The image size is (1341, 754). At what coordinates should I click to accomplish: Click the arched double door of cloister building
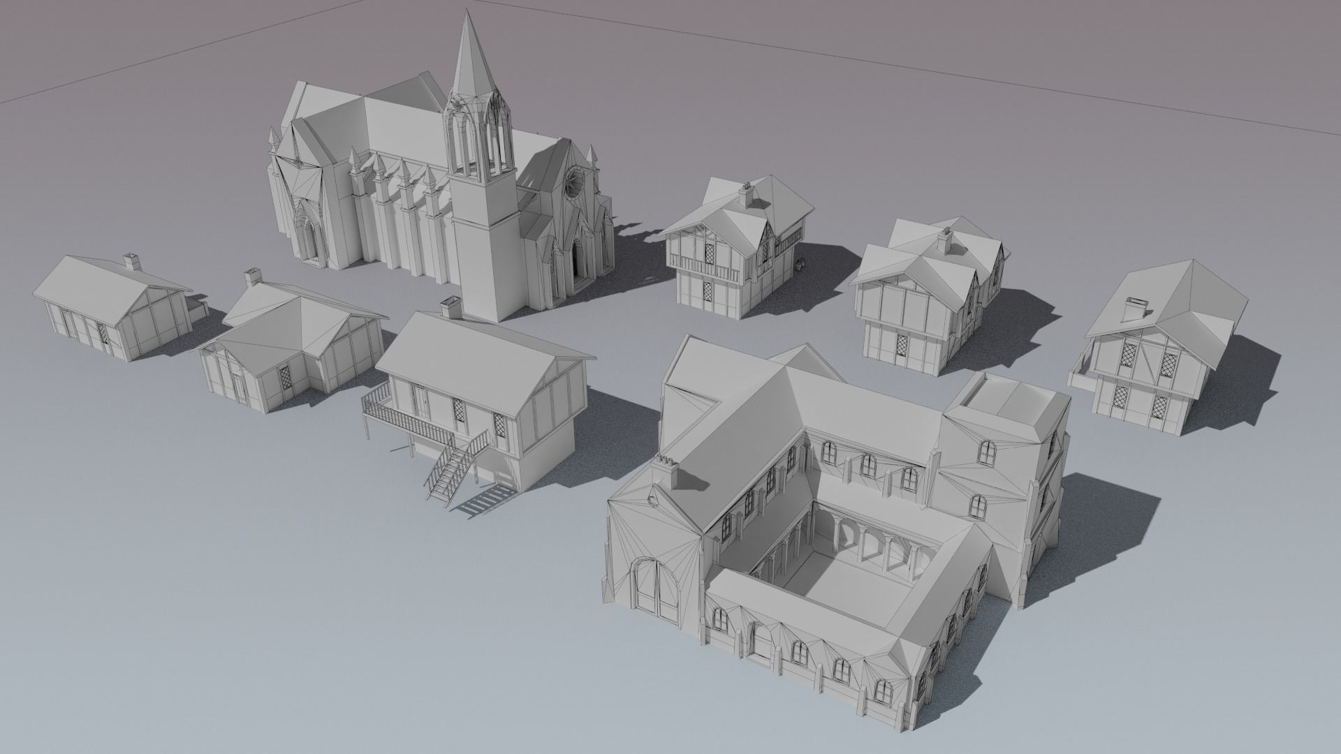click(x=657, y=591)
